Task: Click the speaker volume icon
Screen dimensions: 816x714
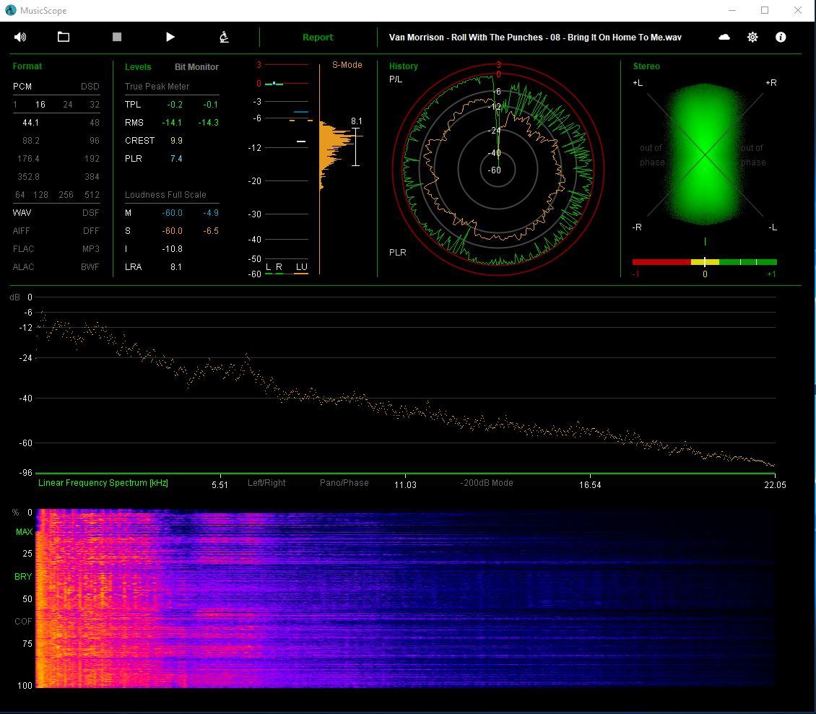Action: click(x=20, y=37)
